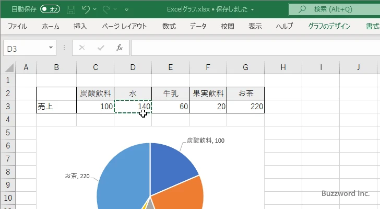Toggle the AutoSave switch

tap(50, 9)
